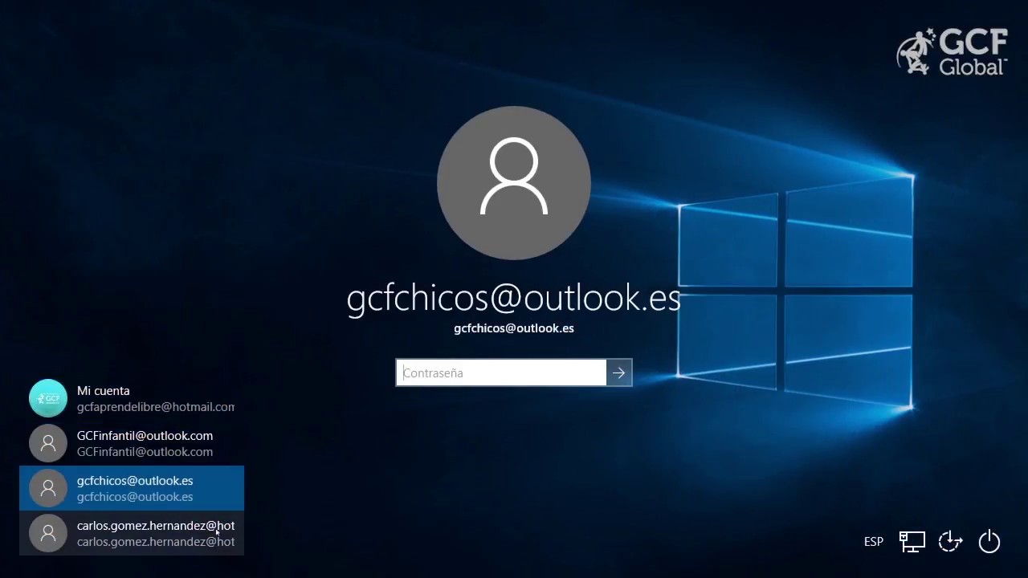This screenshot has height=578, width=1028.
Task: Switch the ESP input language indicator
Action: tap(874, 542)
